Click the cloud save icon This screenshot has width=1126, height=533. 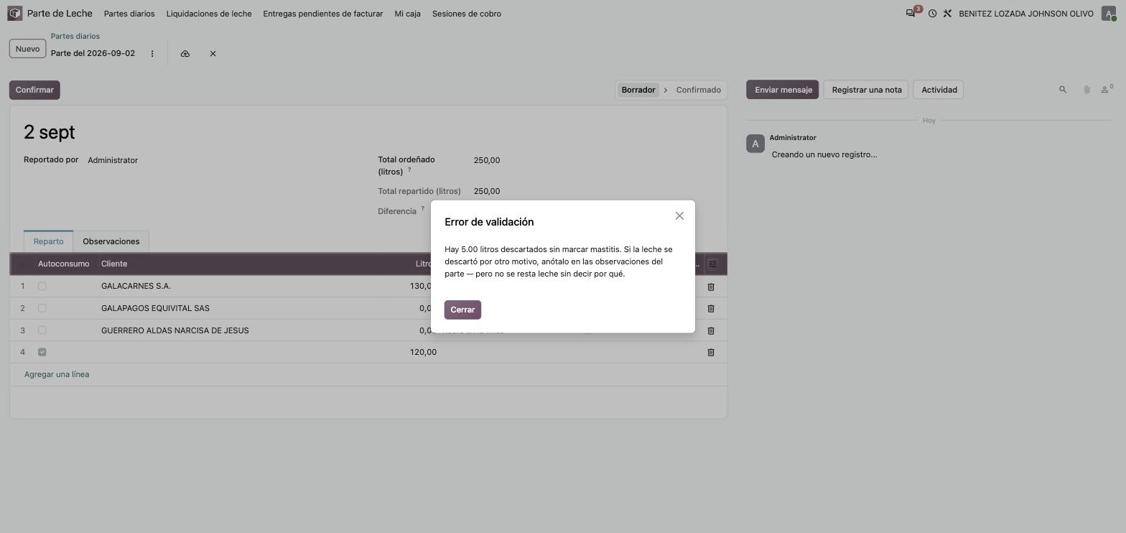click(185, 54)
